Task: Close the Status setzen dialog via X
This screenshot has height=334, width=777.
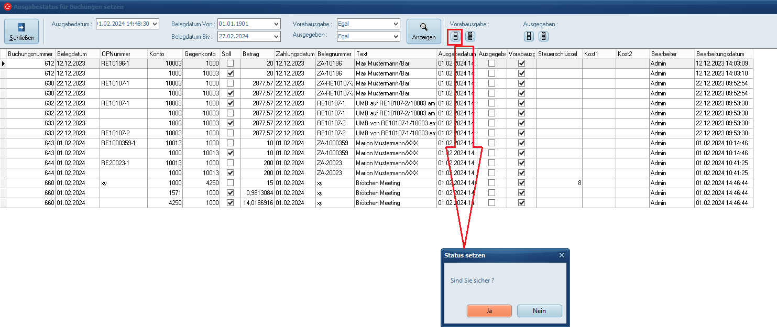Action: (x=562, y=255)
